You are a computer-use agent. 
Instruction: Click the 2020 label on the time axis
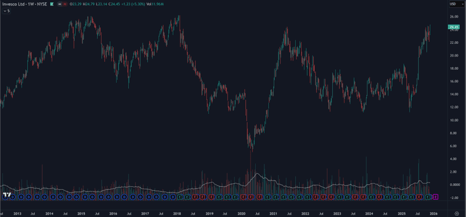point(241,213)
